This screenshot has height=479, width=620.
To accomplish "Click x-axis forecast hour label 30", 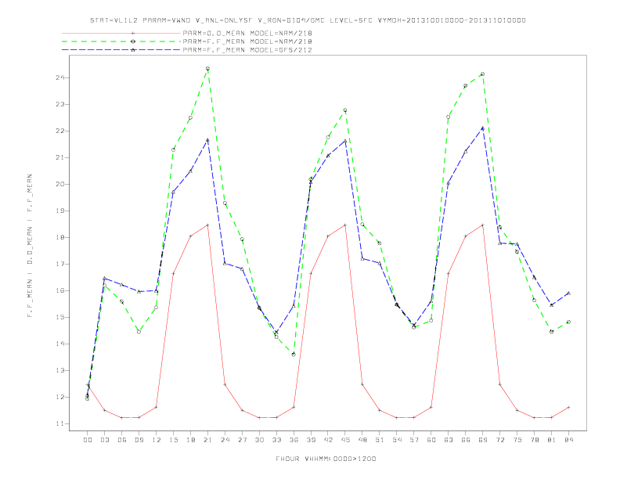I will 259,440.
